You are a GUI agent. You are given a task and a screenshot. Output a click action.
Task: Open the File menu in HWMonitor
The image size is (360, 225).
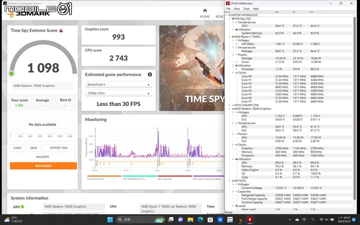coord(228,8)
